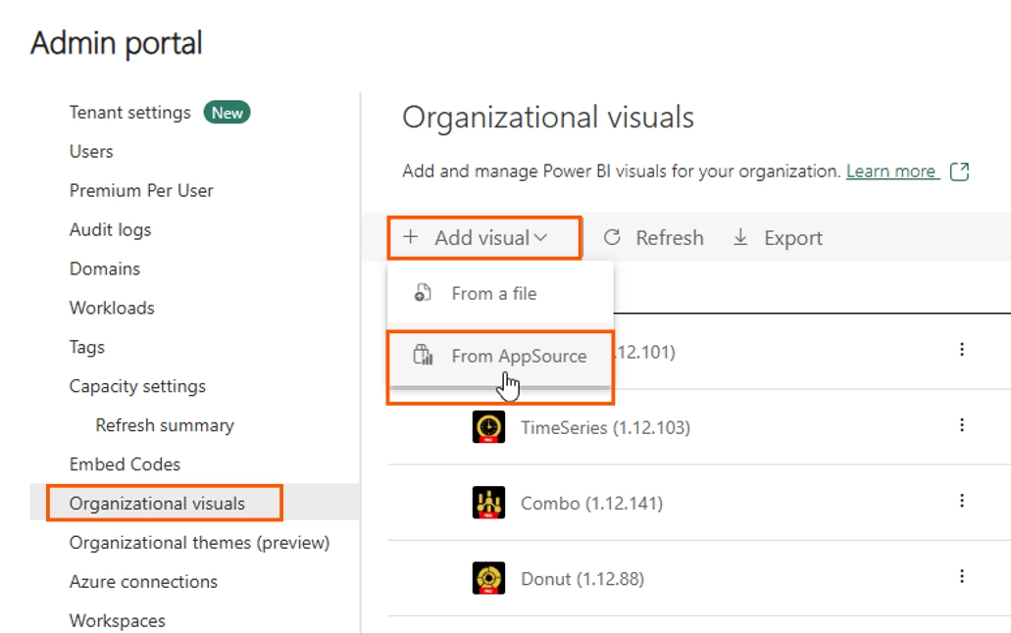
Task: Navigate to Workloads
Action: (x=112, y=308)
